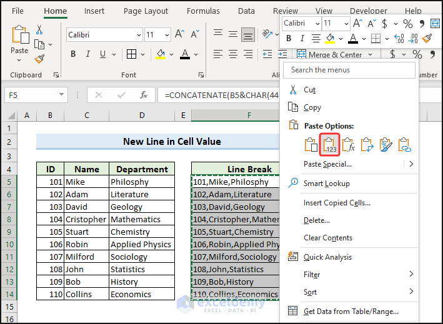
Task: Toggle Bottom Align in the ribbon
Action: 248,34
